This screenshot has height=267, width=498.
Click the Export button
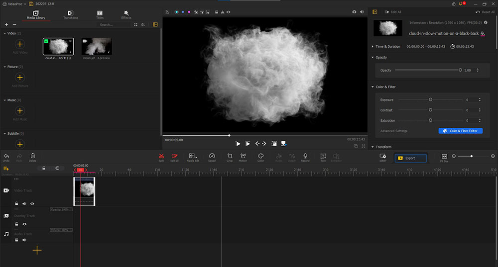pyautogui.click(x=411, y=158)
